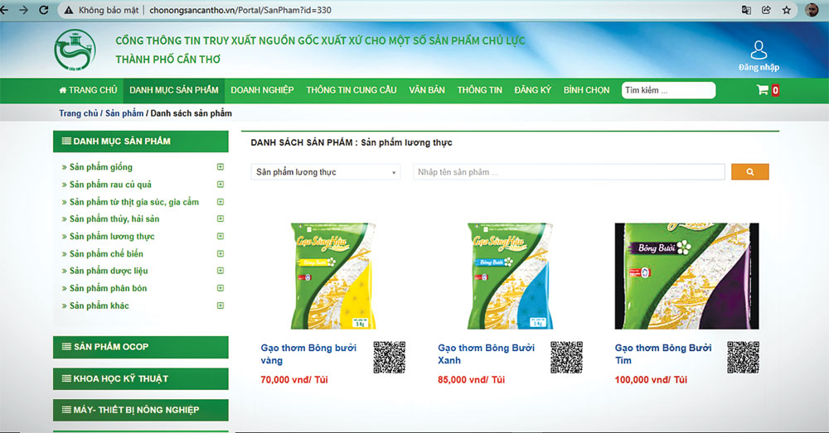829x433 pixels.
Task: Click the Cần Thơ portal logo
Action: (x=75, y=51)
